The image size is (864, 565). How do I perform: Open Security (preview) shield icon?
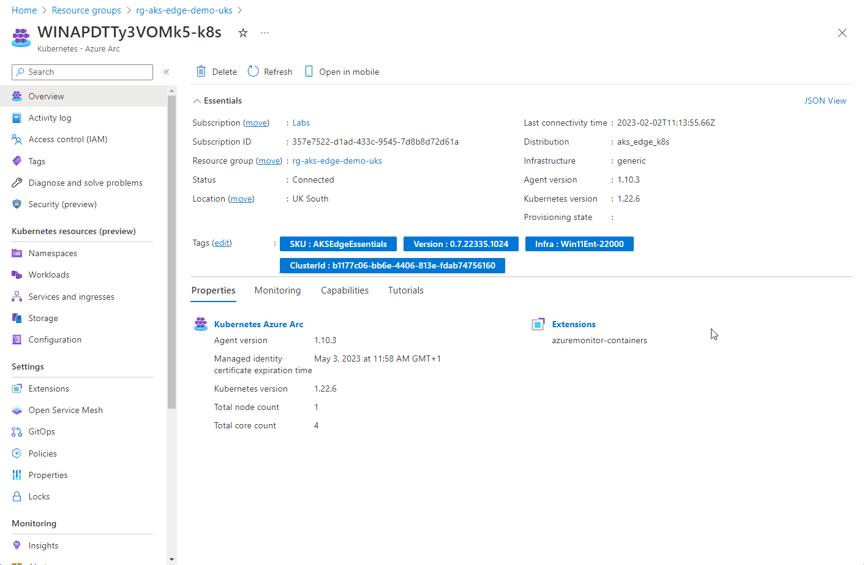[x=17, y=204]
